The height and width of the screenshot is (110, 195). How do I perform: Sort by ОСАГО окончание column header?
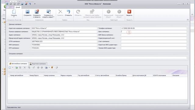click(162, 75)
